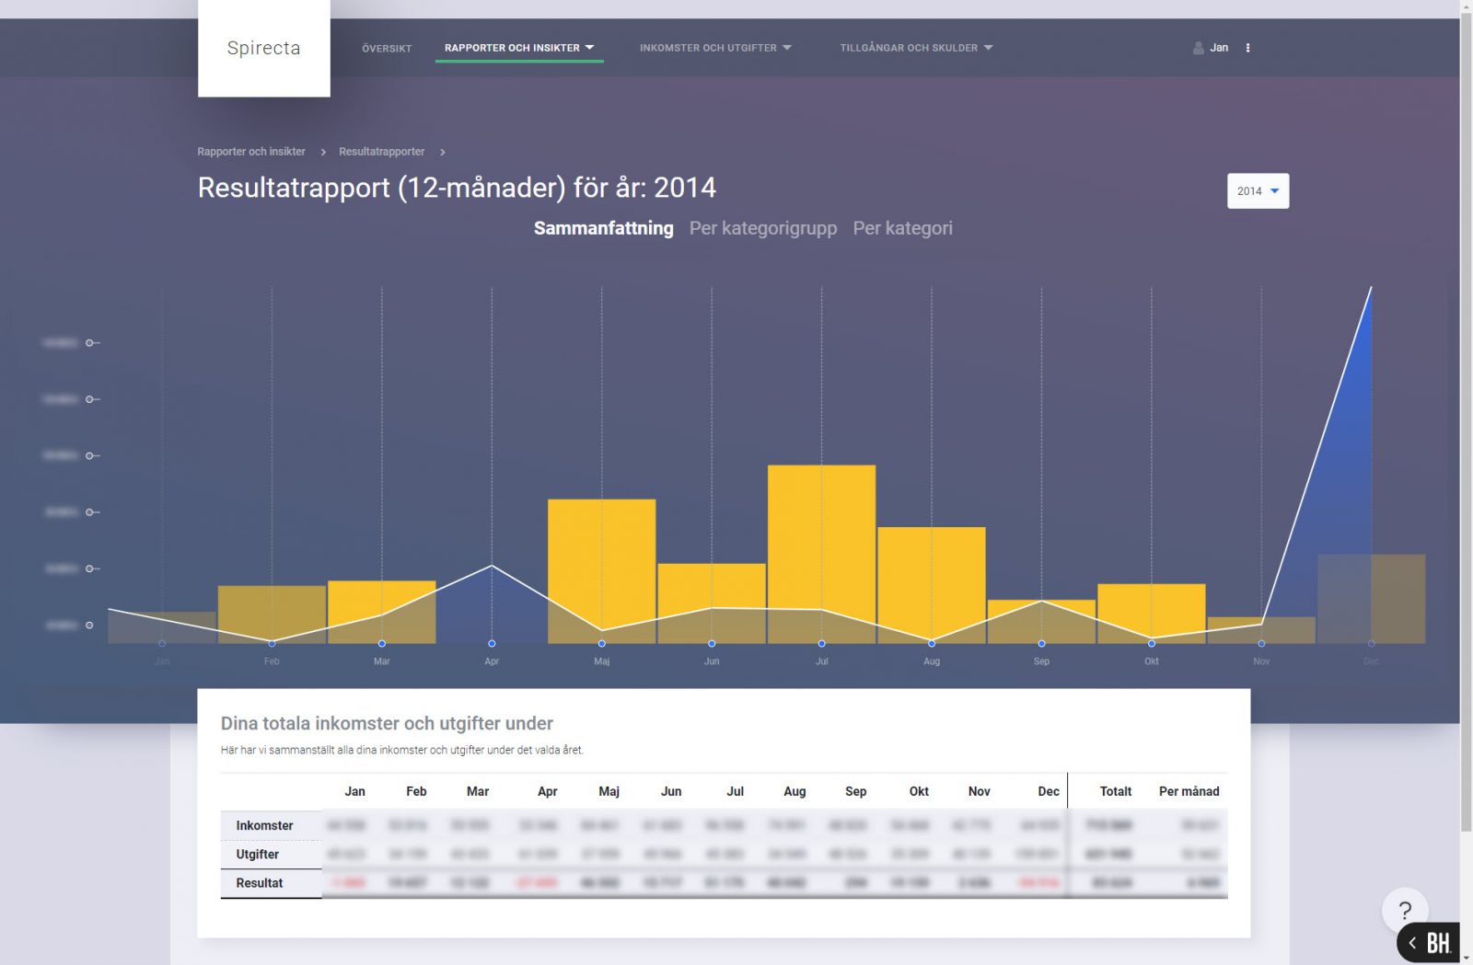The width and height of the screenshot is (1473, 965).
Task: Go to the Översikt menu item
Action: [x=387, y=49]
